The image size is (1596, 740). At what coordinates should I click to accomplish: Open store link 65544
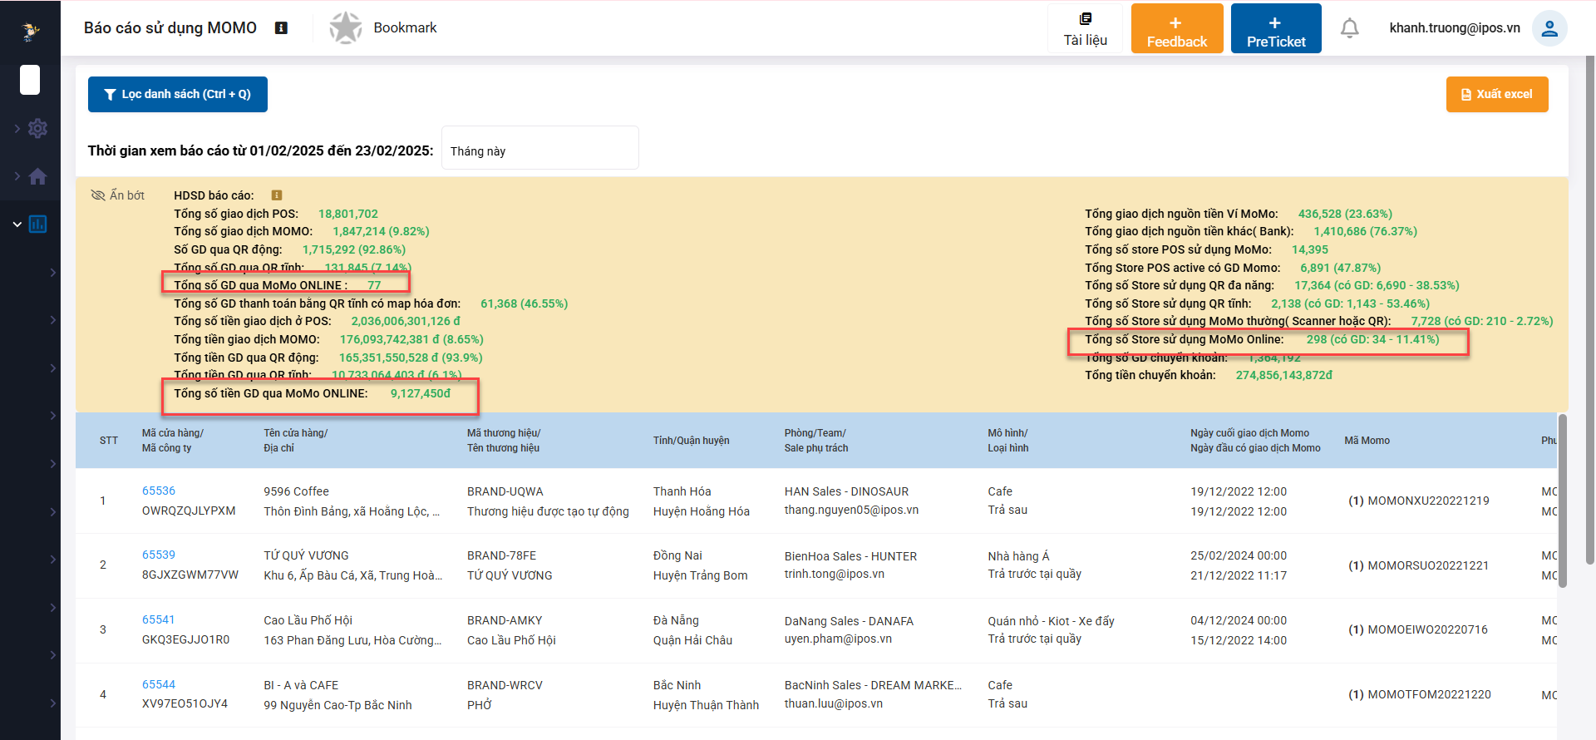159,684
